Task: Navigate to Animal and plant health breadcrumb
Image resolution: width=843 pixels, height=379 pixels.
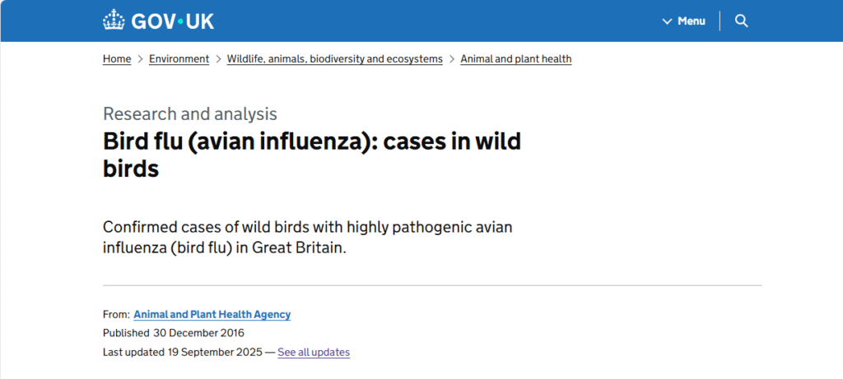Action: [515, 59]
